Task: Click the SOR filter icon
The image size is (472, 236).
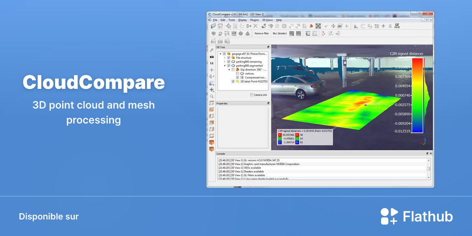Action: tap(220, 41)
